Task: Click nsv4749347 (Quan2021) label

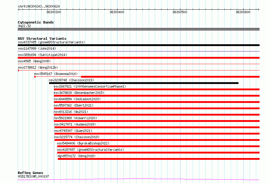Action: click(x=73, y=131)
